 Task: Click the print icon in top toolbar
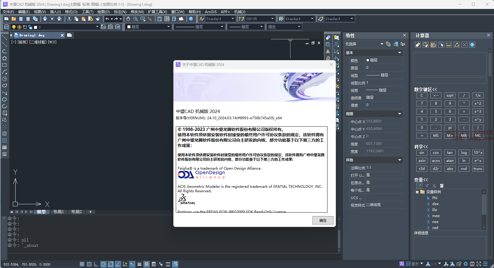[x=45, y=19]
